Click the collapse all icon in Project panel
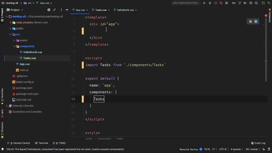 pos(54,10)
